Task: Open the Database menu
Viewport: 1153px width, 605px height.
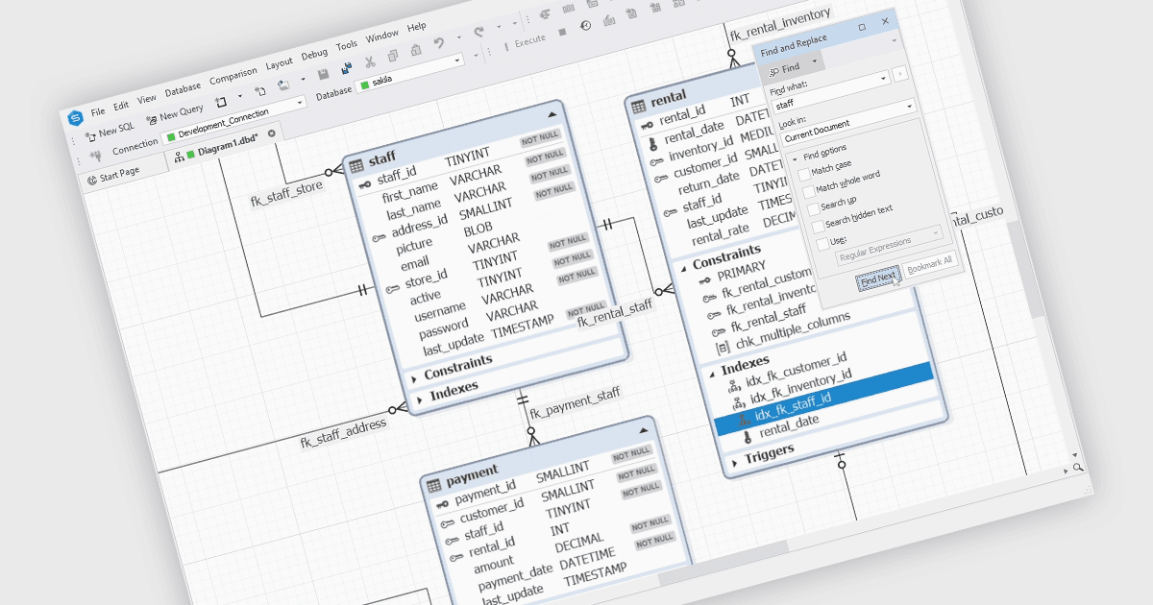Action: tap(183, 88)
